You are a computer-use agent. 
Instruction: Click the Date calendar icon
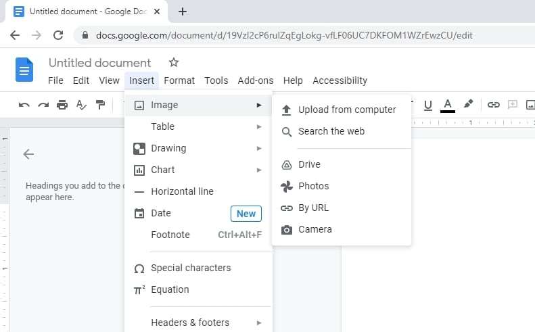coord(139,213)
